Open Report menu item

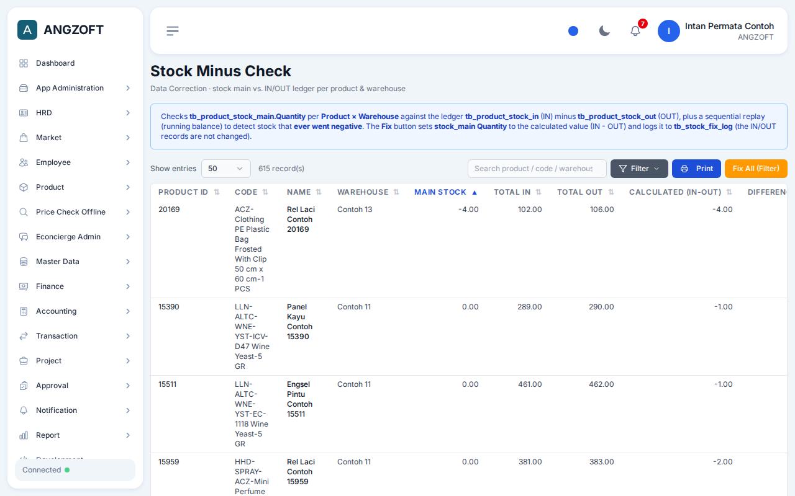click(75, 435)
